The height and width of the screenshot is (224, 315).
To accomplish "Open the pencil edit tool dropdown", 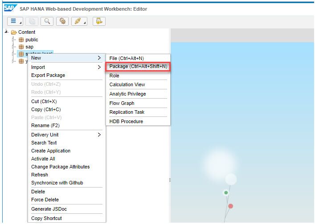I will 79,21.
